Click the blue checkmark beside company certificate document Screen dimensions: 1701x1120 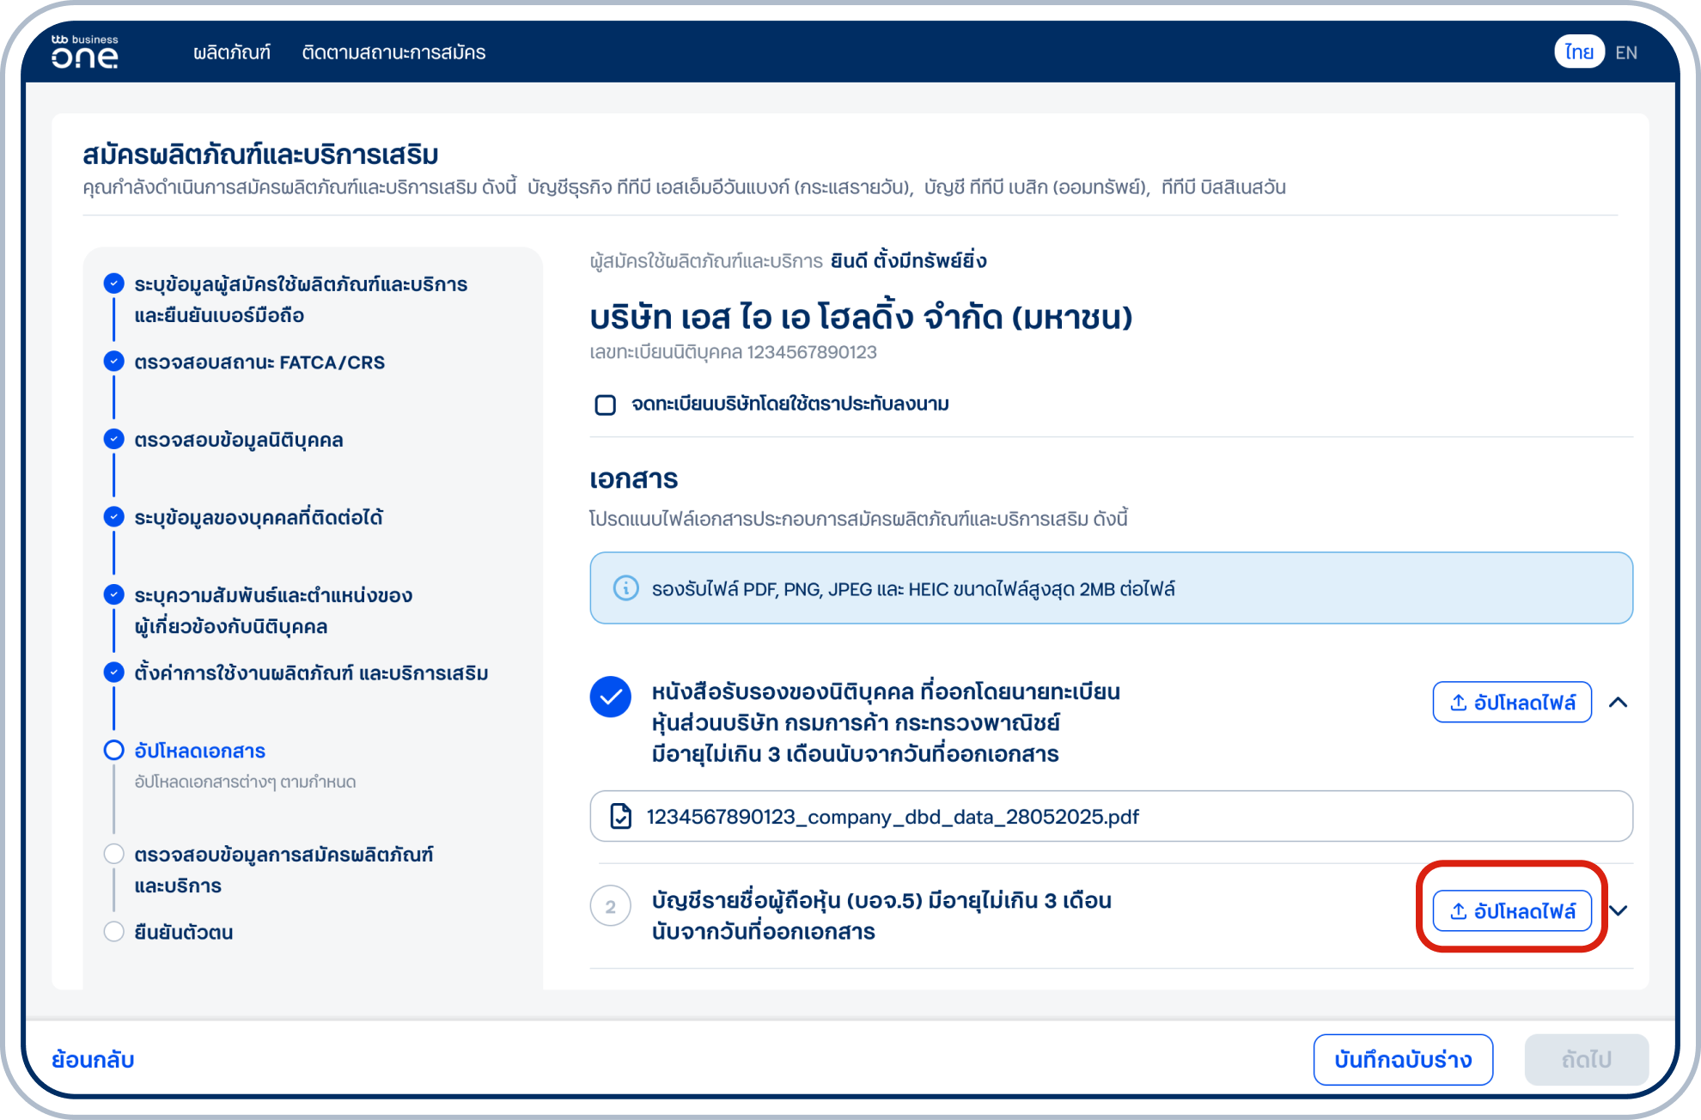[610, 697]
